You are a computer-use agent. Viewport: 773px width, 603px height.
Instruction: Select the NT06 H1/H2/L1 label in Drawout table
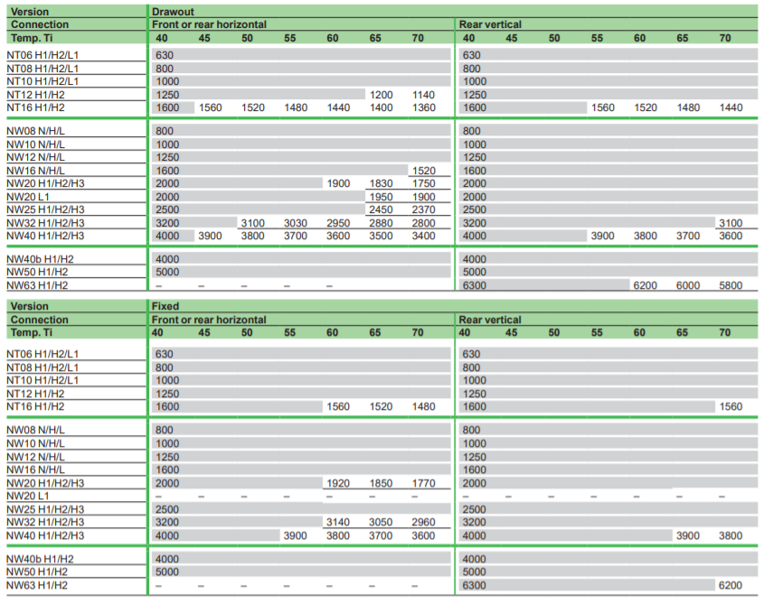coord(42,55)
